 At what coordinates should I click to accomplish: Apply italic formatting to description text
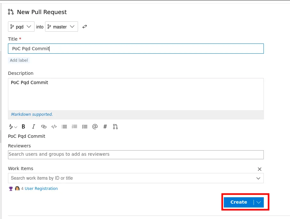pos(34,127)
